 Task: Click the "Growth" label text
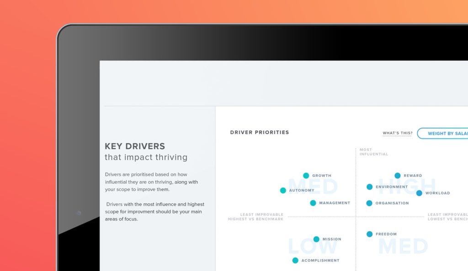[x=322, y=176]
